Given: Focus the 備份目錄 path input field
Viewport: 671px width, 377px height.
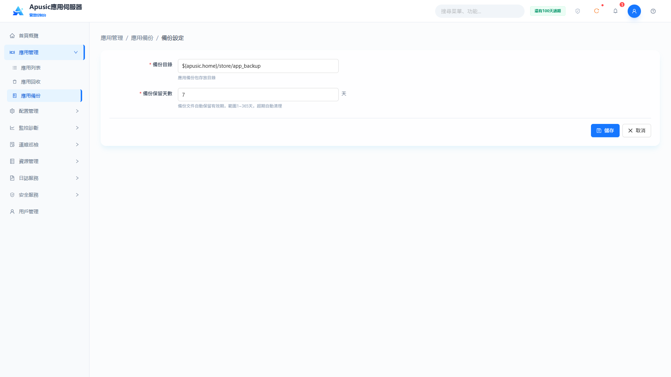Looking at the screenshot, I should (x=258, y=66).
